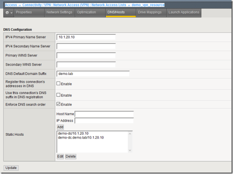Select demo-dc.demo.lab/10.1.20.10 host entry
The height and width of the screenshot is (174, 233).
(81, 137)
